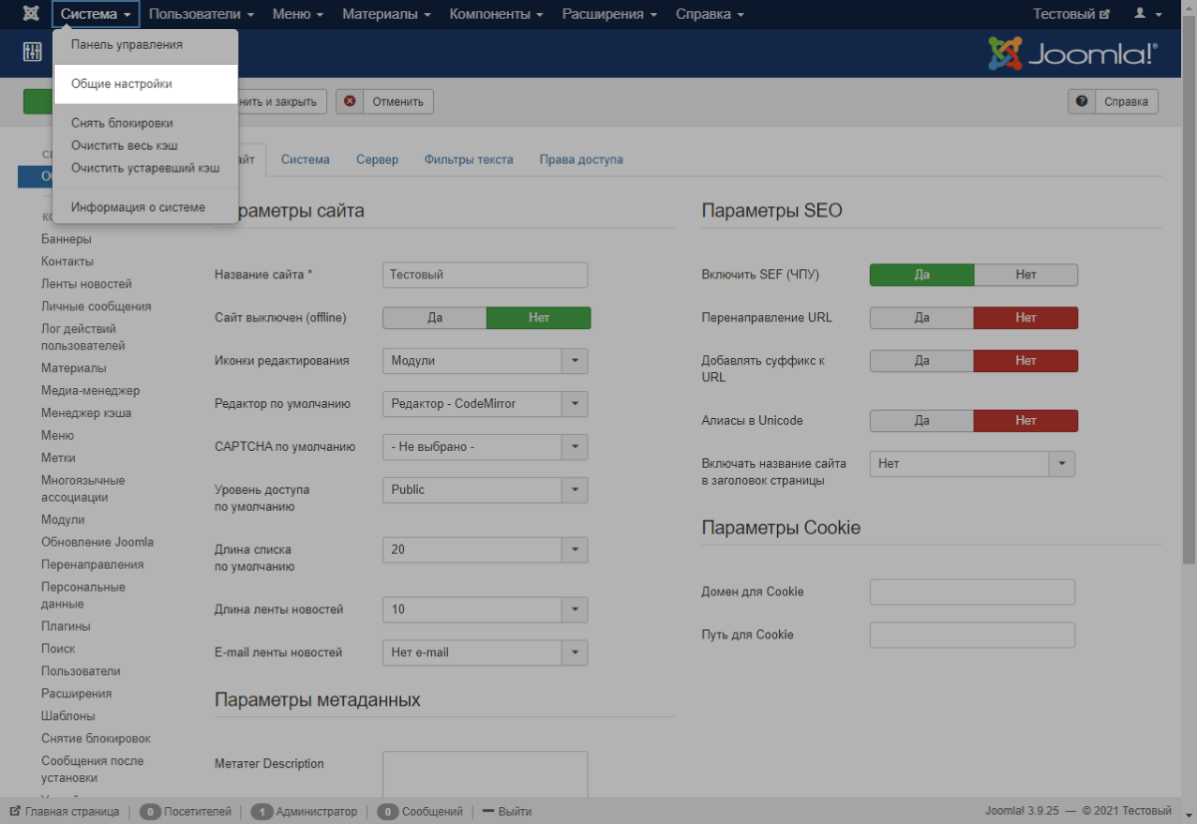Click the red cancel icon beside Отменить
Viewport: 1197px width, 824px height.
coord(350,101)
